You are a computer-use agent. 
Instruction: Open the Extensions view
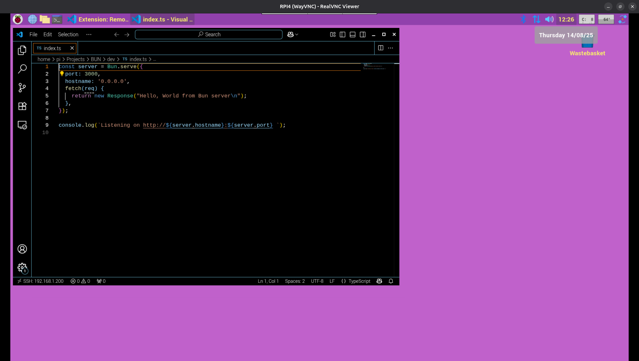[x=22, y=106]
